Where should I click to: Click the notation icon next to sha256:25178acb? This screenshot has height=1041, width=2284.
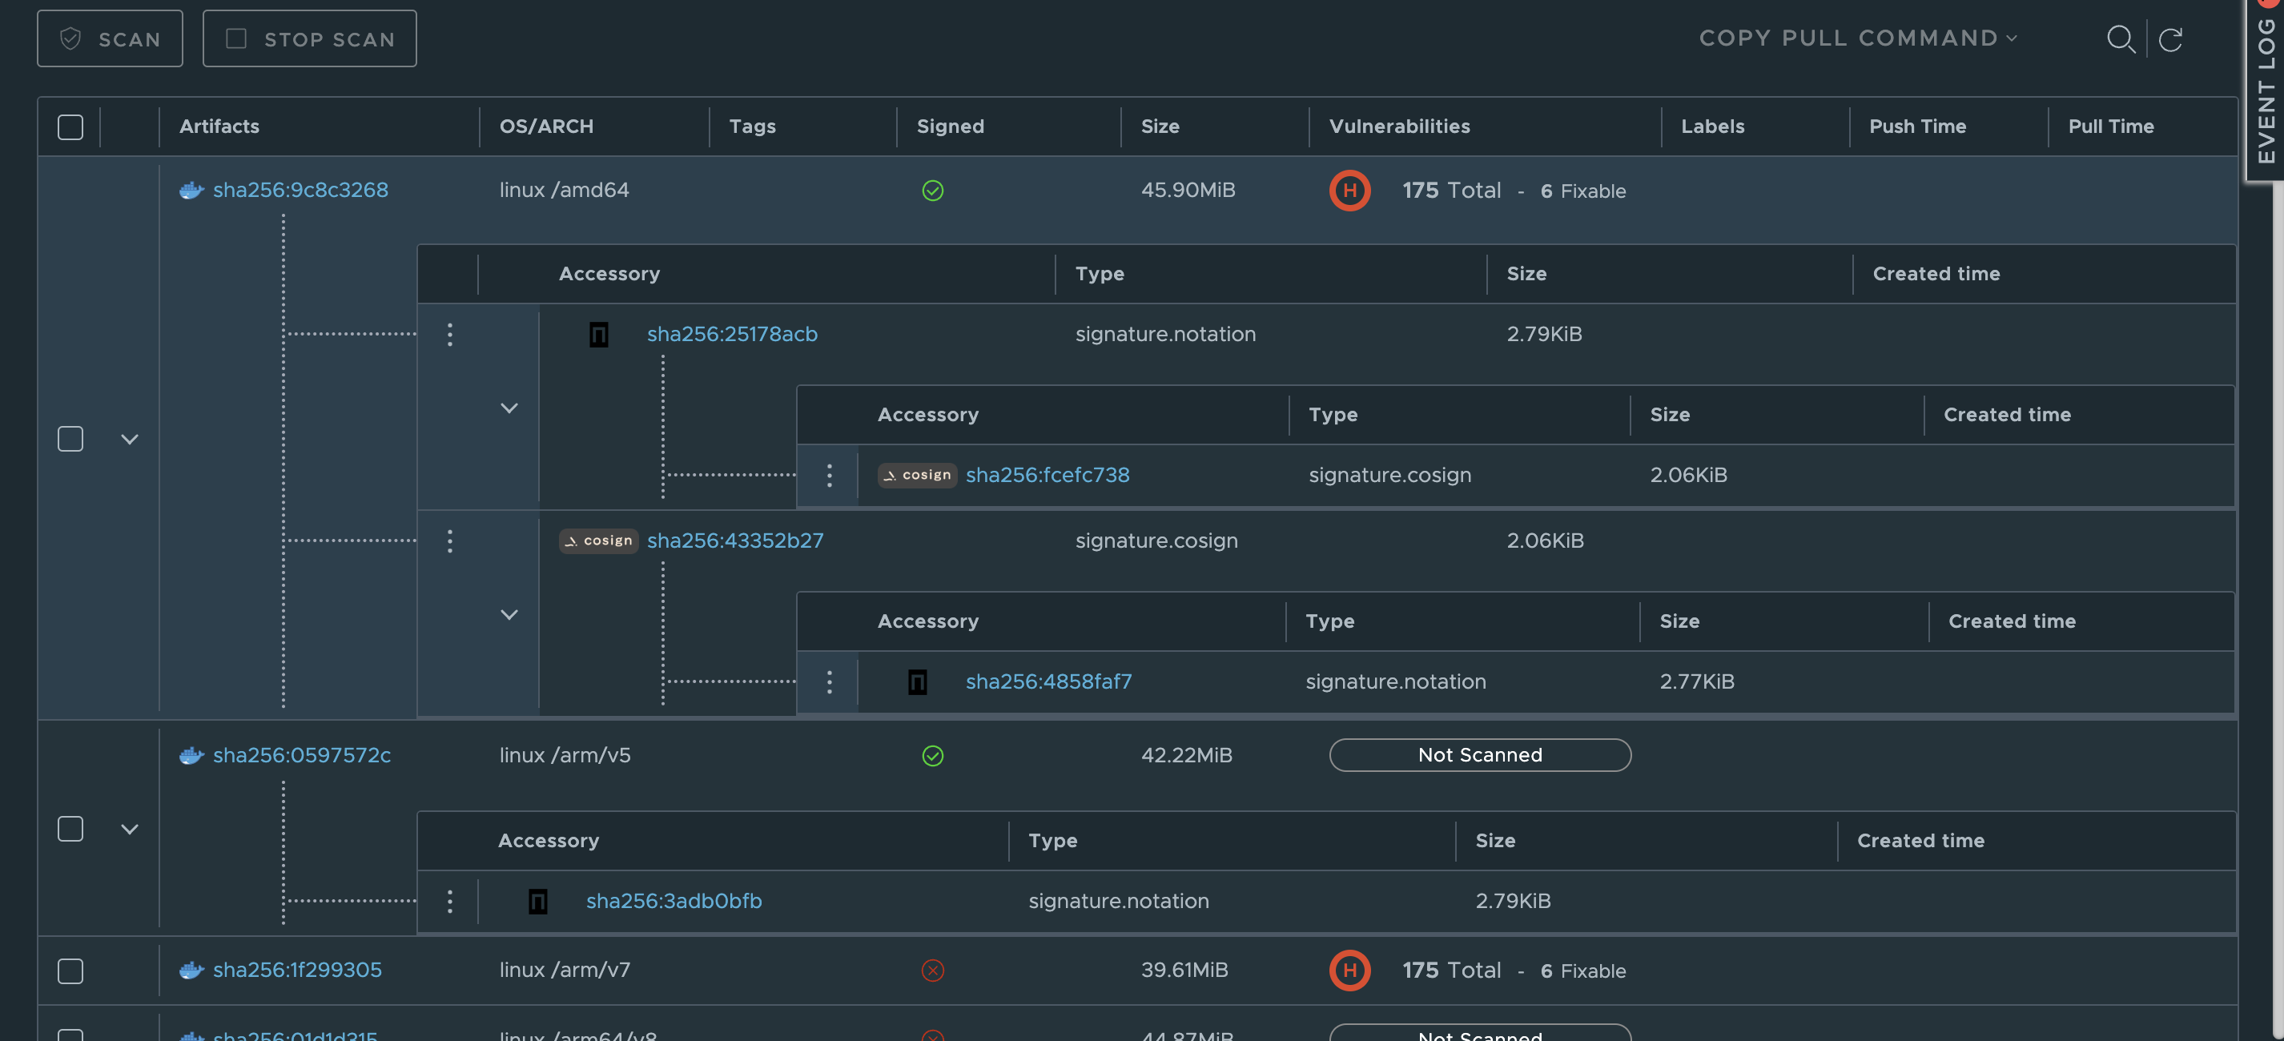point(598,334)
